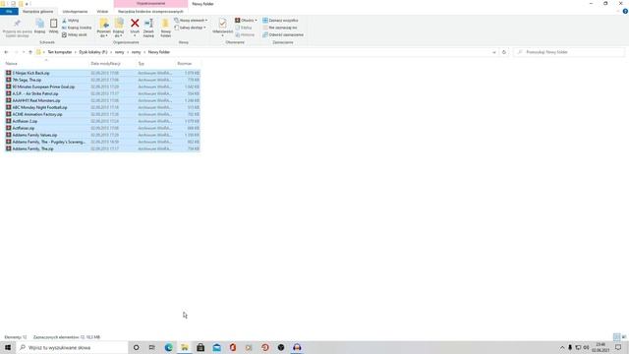This screenshot has width=629, height=354.
Task: Open the recent locations dropdown arrow
Action: [x=24, y=52]
